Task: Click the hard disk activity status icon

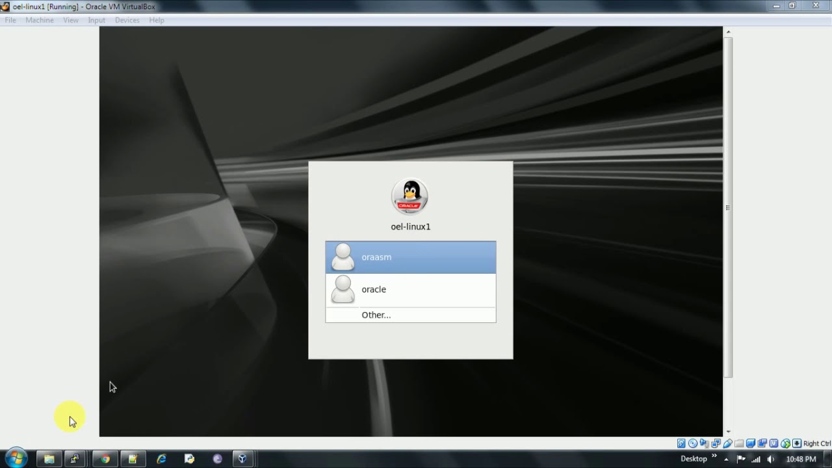Action: click(x=681, y=443)
